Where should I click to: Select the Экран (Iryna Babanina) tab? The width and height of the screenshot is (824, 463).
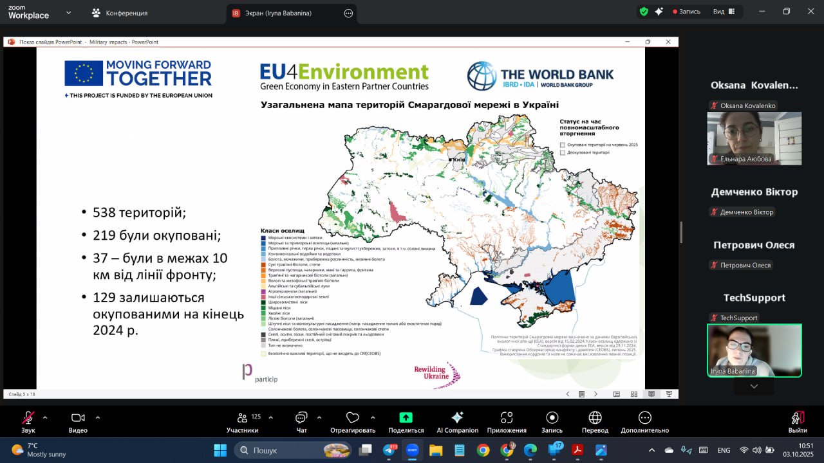point(284,13)
